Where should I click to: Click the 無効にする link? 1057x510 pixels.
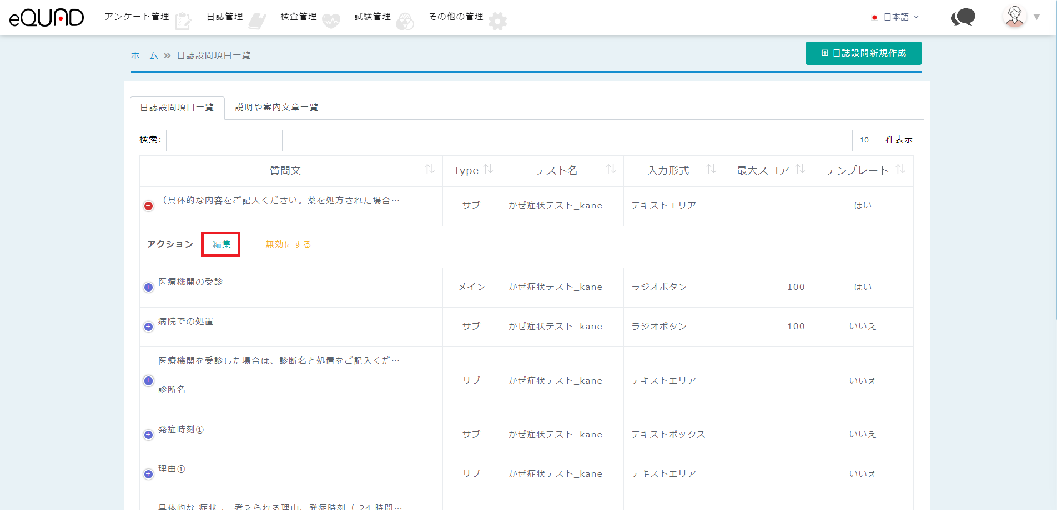tap(288, 244)
